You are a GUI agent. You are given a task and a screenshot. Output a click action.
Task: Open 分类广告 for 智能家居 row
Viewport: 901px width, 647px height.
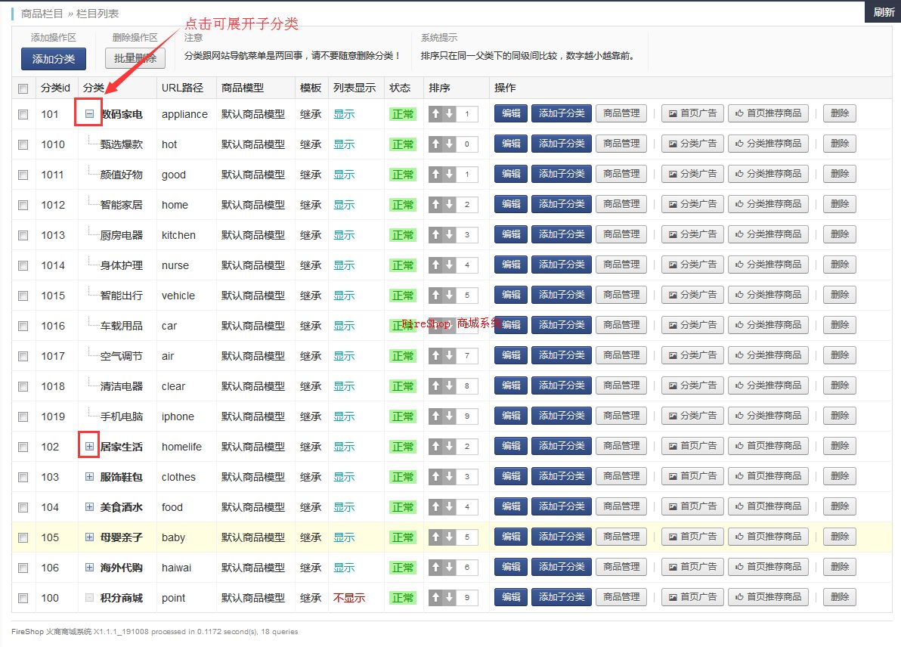[692, 204]
